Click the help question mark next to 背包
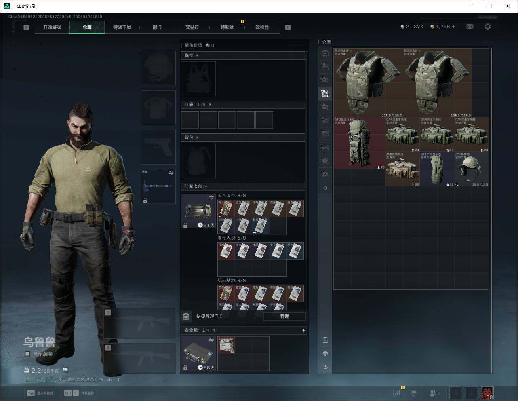The height and width of the screenshot is (401, 518). 197,138
